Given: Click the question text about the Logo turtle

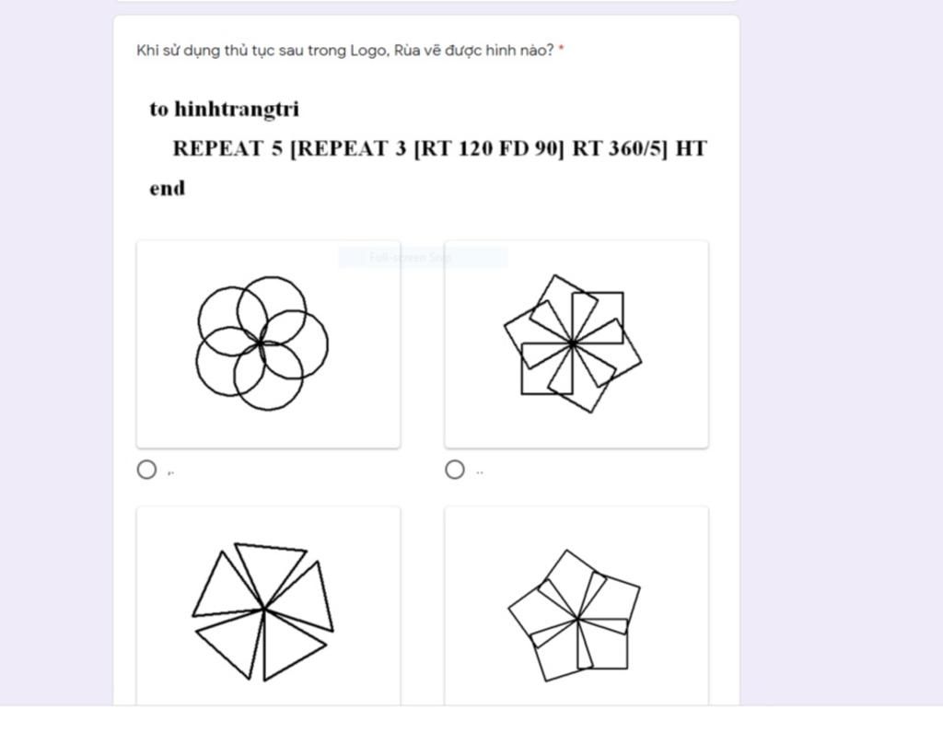Looking at the screenshot, I should [x=345, y=51].
